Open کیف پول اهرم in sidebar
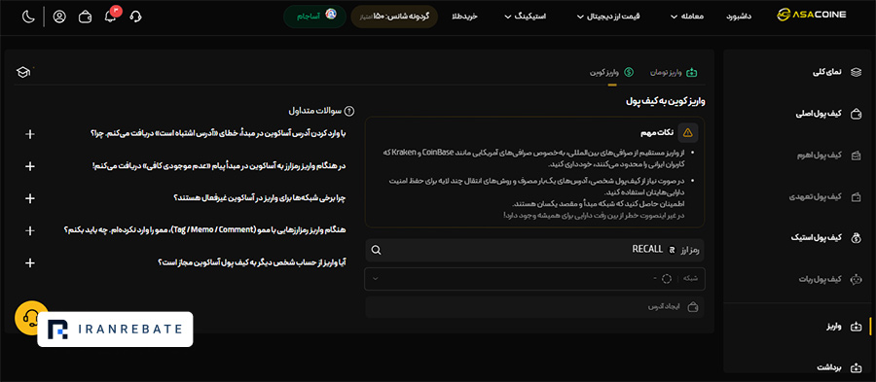The width and height of the screenshot is (876, 382). 829,156
